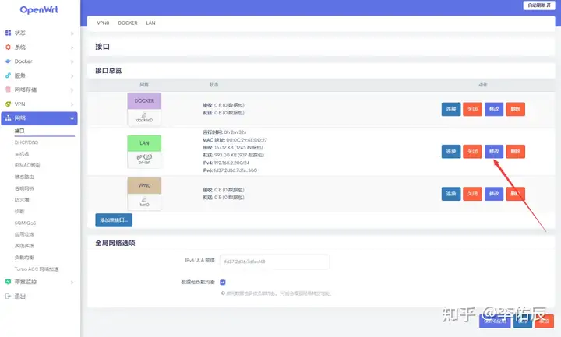Click 关闭 button in the VPN0 row

pos(472,194)
